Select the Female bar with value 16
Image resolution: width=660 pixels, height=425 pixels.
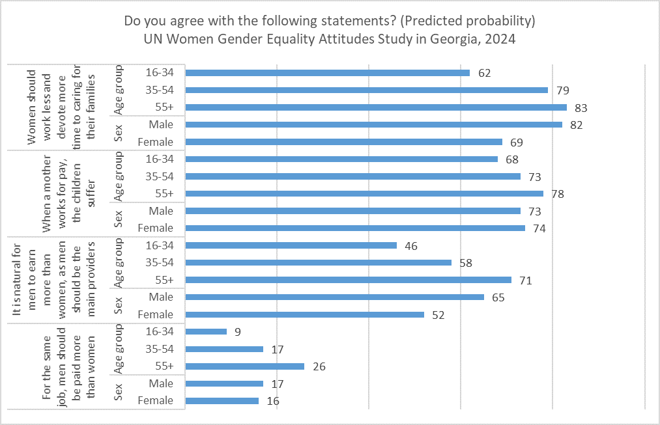coord(222,401)
